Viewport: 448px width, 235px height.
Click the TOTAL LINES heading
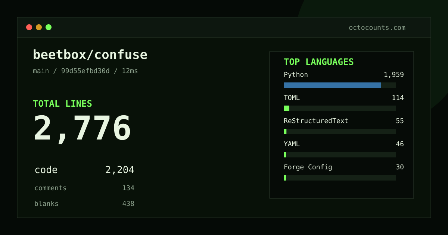[x=62, y=104]
